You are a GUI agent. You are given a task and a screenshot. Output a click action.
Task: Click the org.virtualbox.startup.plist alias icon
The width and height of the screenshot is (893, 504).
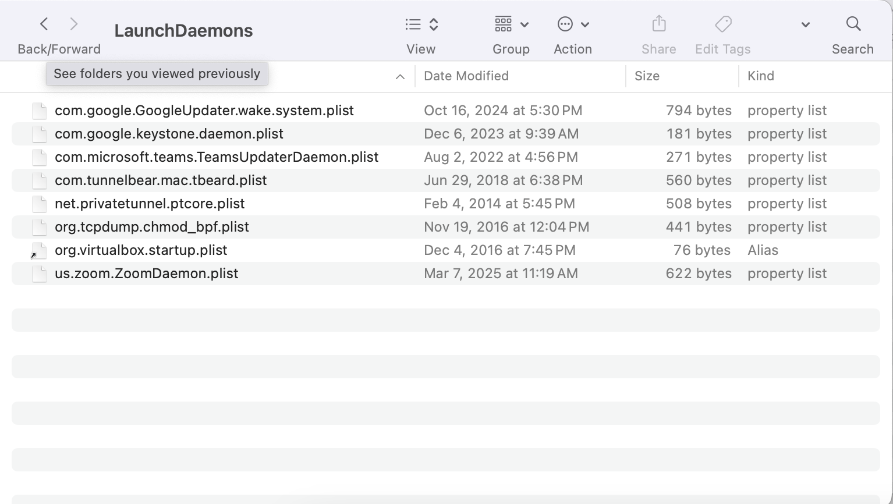(x=39, y=250)
